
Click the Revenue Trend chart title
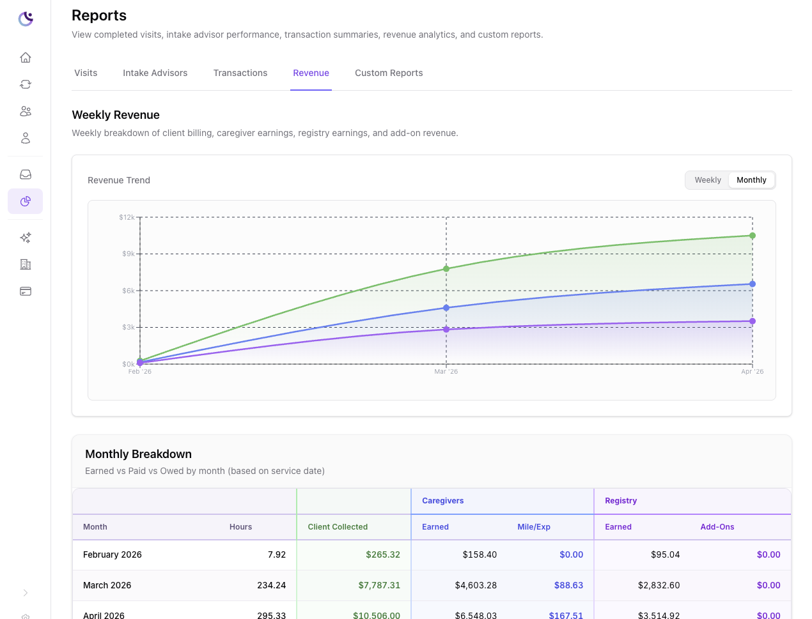pos(119,180)
